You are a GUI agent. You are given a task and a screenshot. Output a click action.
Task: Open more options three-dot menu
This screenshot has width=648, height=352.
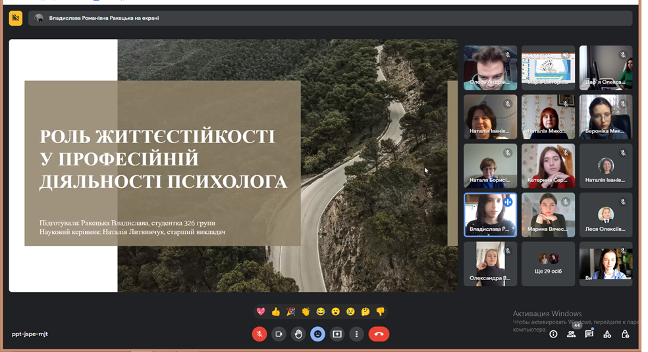(x=356, y=334)
